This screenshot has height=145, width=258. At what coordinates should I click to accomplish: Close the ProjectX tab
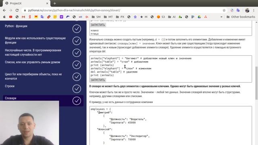47,3
